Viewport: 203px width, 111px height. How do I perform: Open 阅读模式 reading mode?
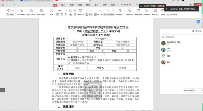(x=119, y=12)
